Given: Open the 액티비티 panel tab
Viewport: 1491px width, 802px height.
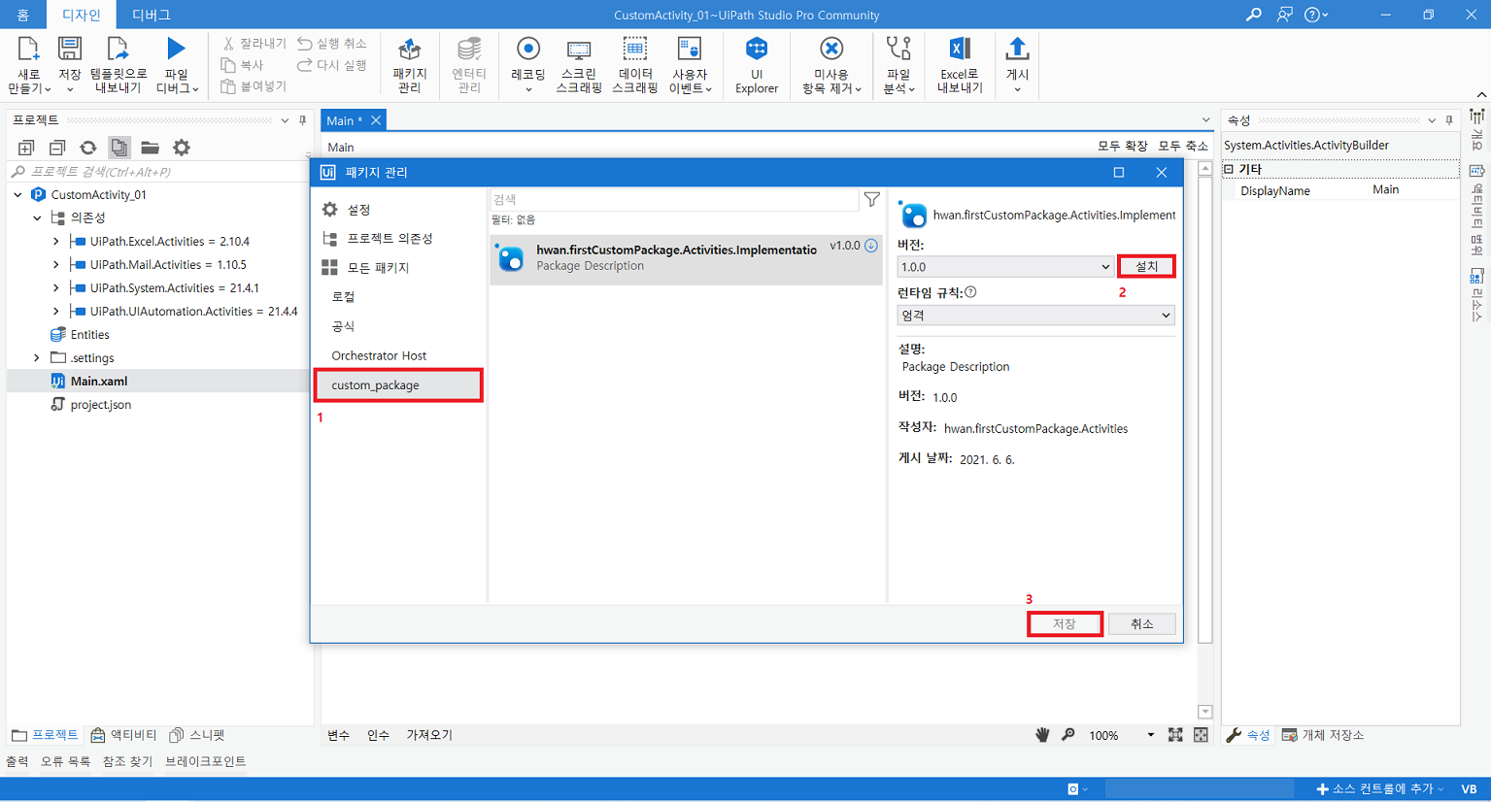Looking at the screenshot, I should [124, 735].
